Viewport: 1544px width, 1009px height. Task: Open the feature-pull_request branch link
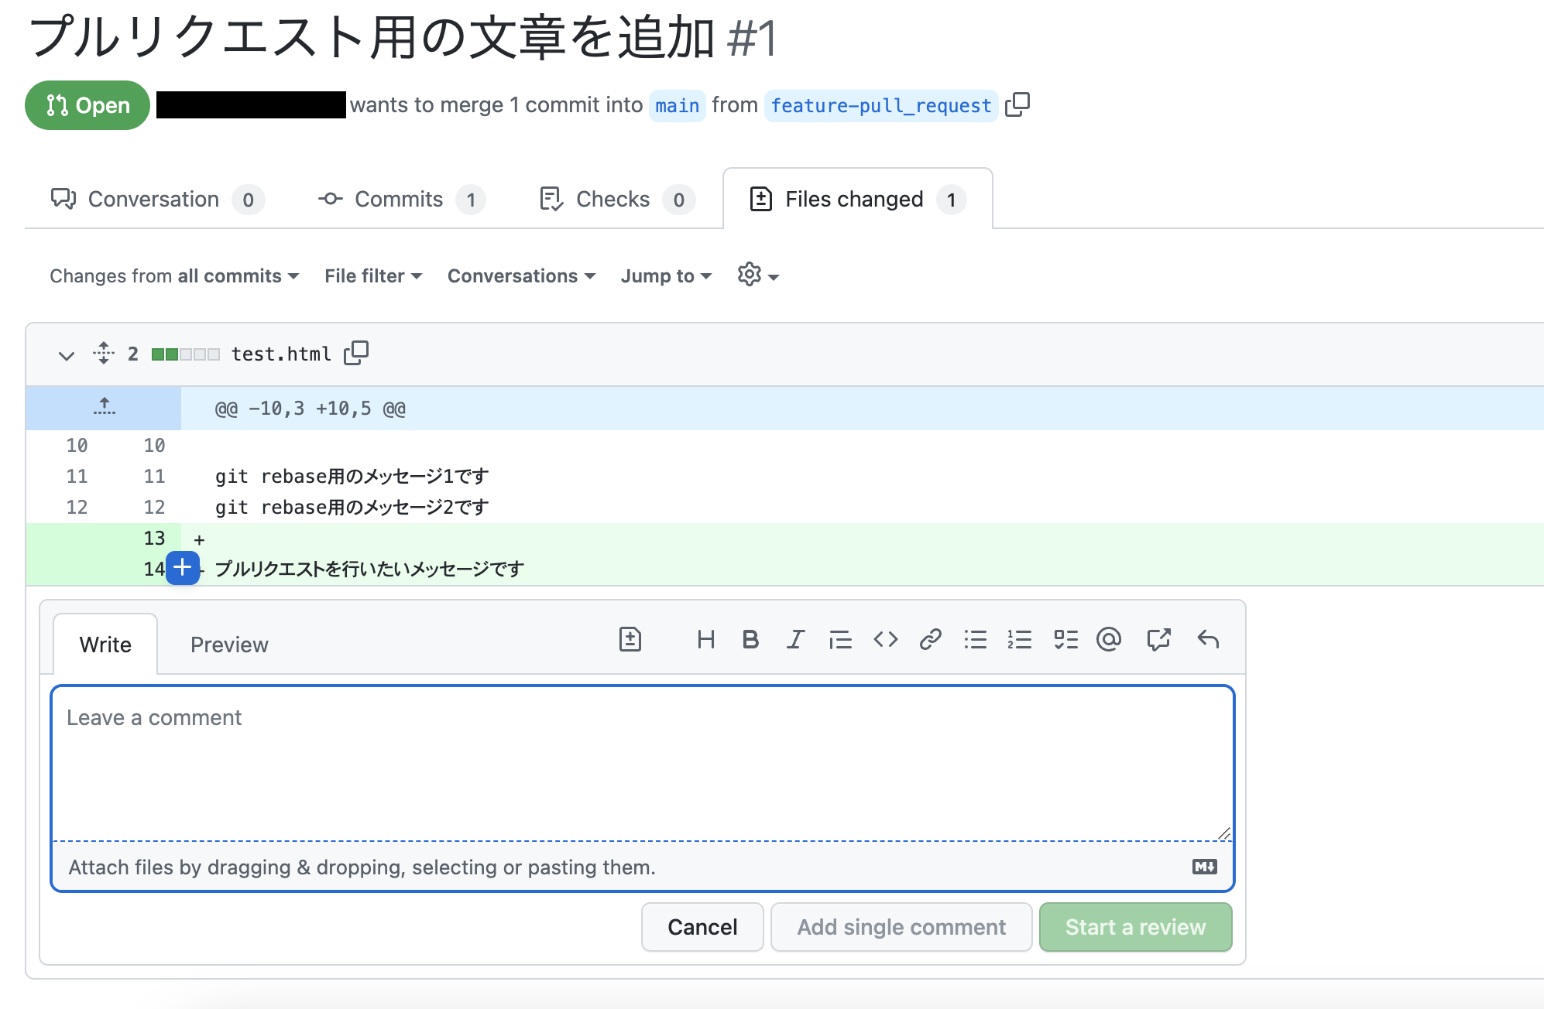(x=881, y=105)
